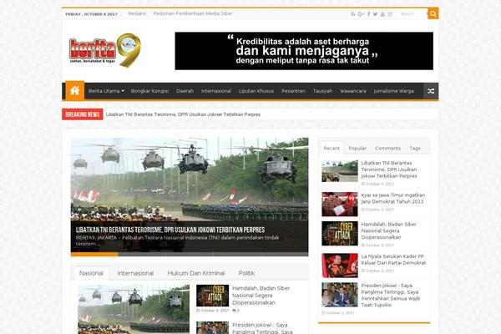Image resolution: width=501 pixels, height=334 pixels.
Task: Open the breaking news ticker headline
Action: [183, 114]
